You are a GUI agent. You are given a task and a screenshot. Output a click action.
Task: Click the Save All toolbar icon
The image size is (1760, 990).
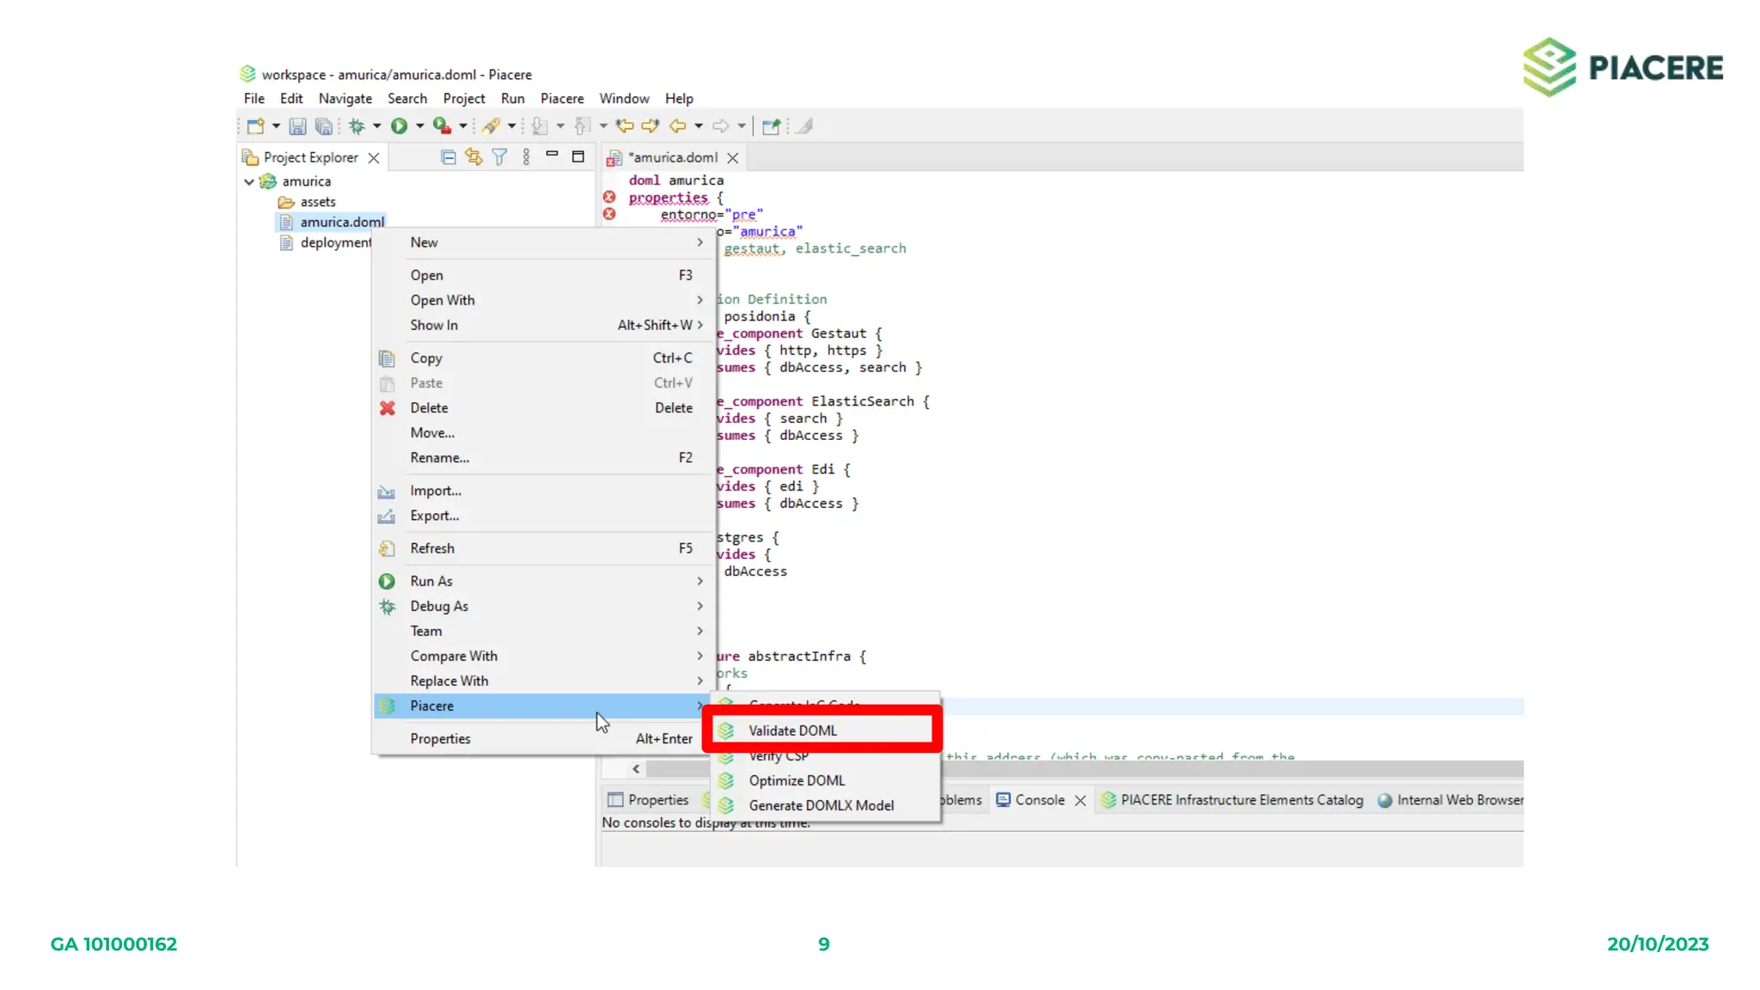pos(323,126)
